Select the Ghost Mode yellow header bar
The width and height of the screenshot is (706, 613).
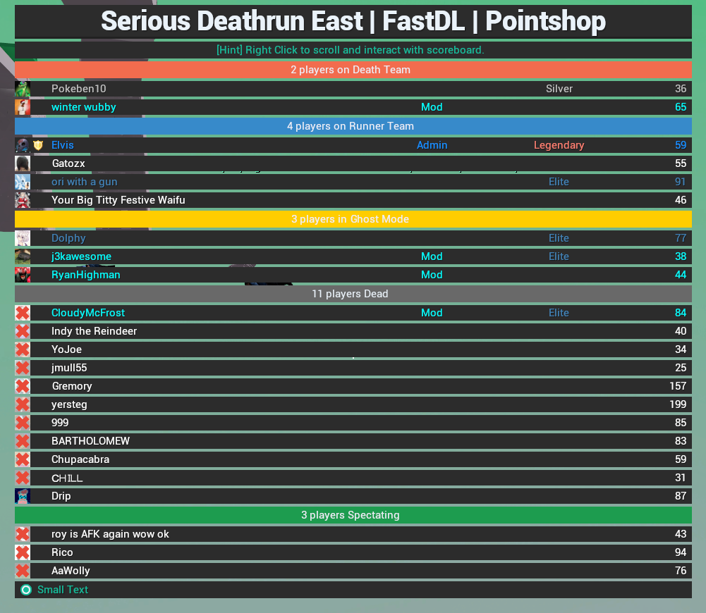[x=353, y=219]
